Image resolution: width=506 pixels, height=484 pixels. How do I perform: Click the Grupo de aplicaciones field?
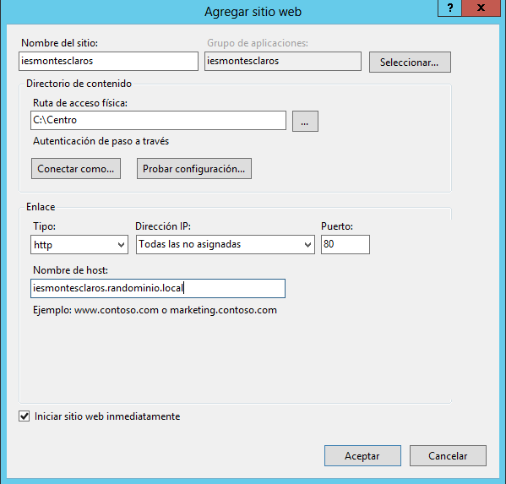283,61
